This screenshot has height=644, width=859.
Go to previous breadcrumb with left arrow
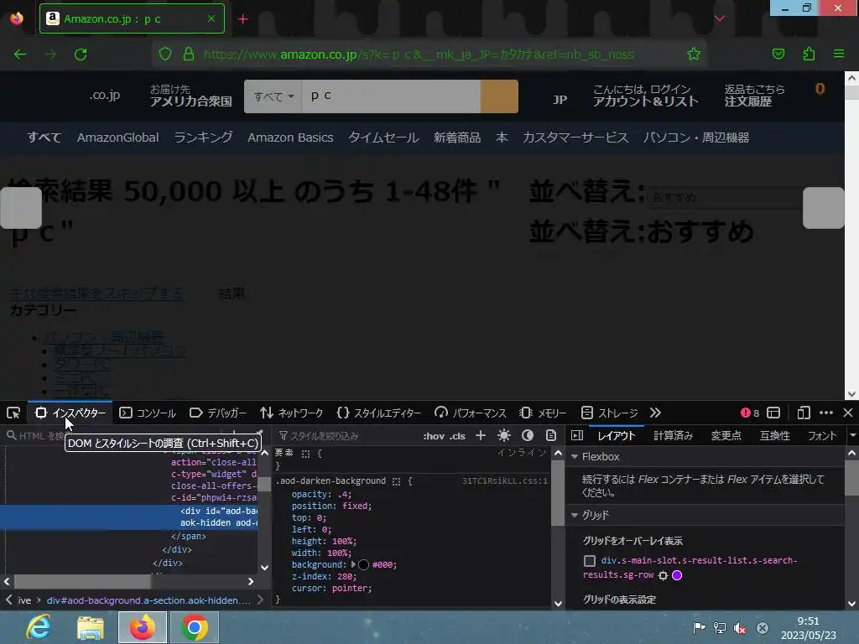[x=8, y=600]
